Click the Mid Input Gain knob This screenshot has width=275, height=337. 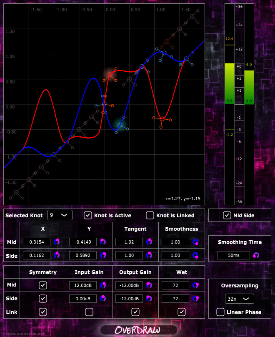click(x=103, y=285)
